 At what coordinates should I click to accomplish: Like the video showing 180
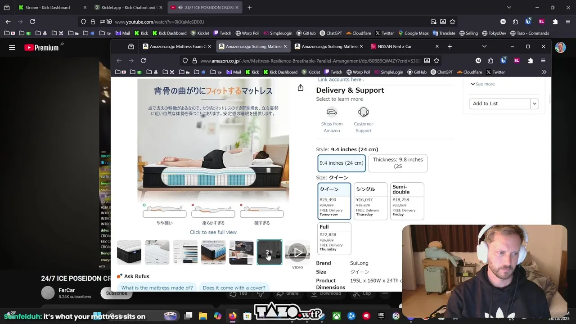click(238, 293)
